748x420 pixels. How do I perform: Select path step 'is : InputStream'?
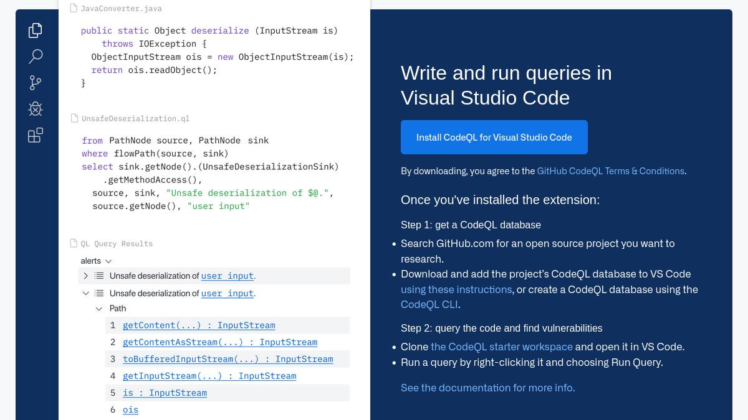pyautogui.click(x=165, y=393)
